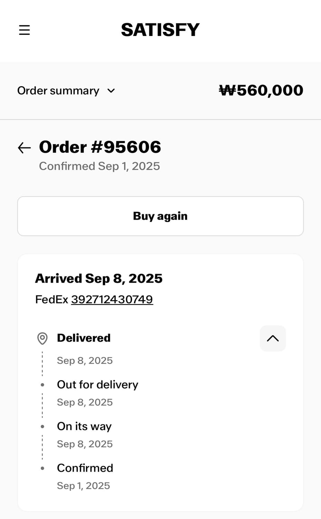Click the chevron next to Order summary
The width and height of the screenshot is (321, 519).
(111, 91)
